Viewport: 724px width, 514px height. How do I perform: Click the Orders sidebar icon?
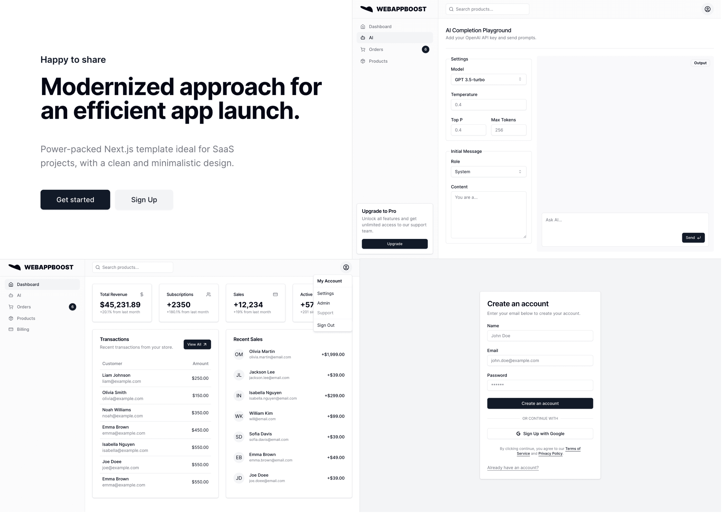coord(11,307)
